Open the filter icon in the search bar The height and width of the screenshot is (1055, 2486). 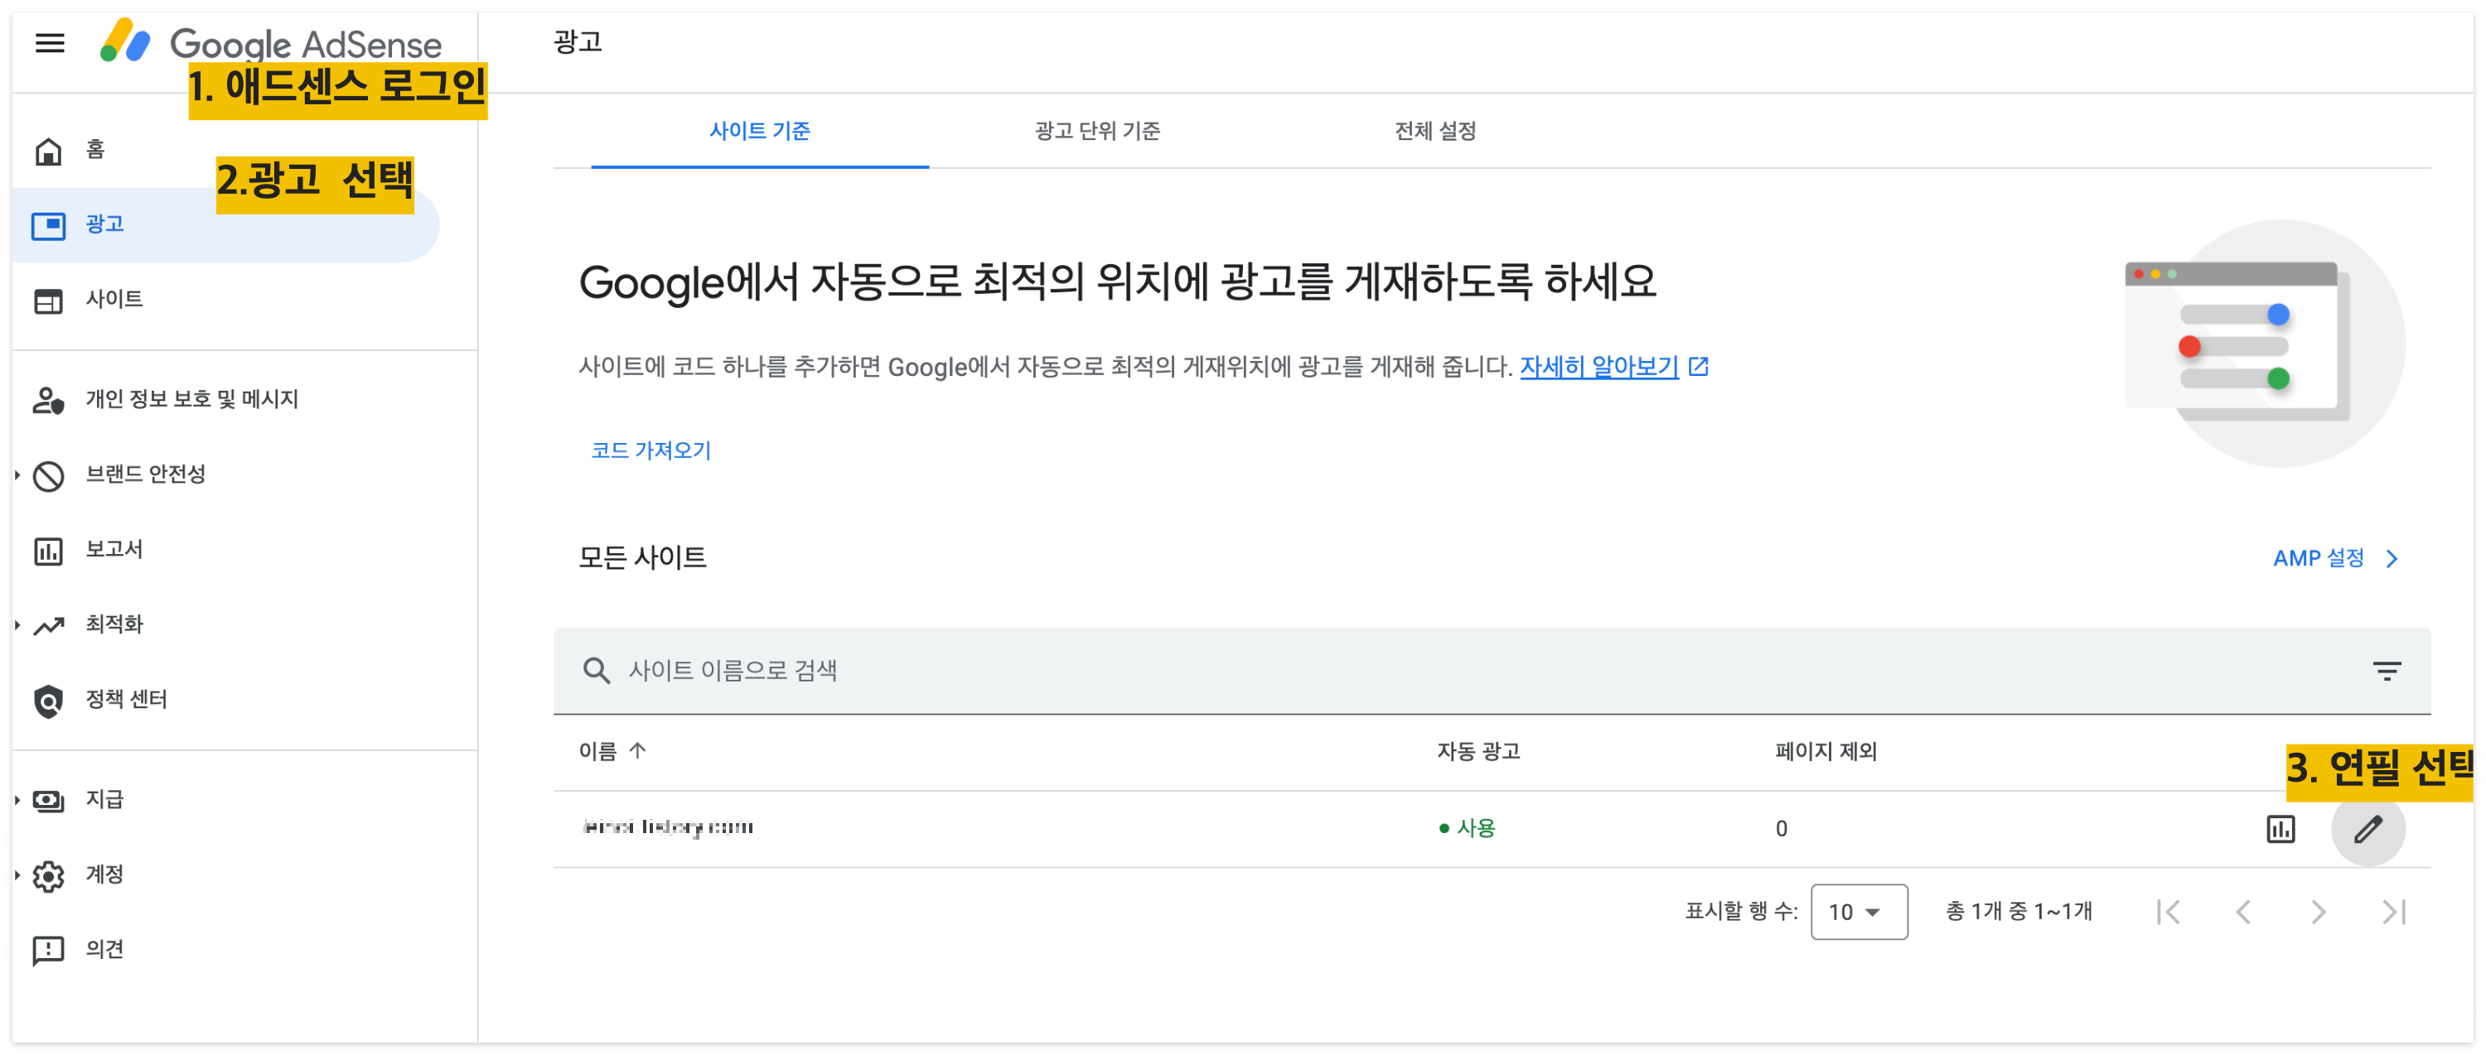point(2386,670)
